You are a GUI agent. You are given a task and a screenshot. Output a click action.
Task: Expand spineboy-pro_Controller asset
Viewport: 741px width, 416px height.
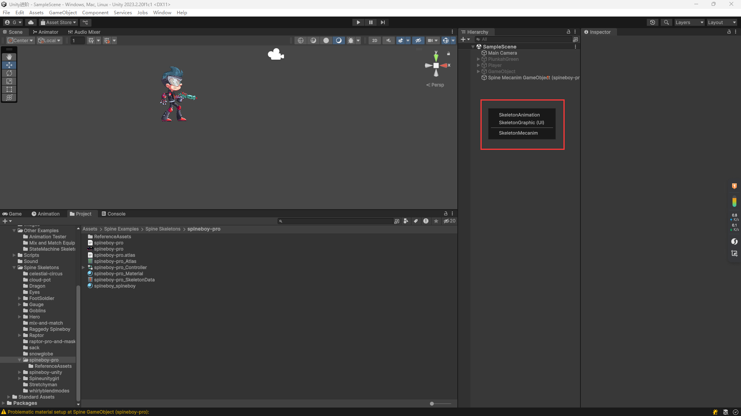point(83,268)
